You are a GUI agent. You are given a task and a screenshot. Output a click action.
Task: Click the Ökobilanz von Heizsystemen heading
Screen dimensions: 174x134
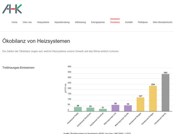(x=36, y=41)
